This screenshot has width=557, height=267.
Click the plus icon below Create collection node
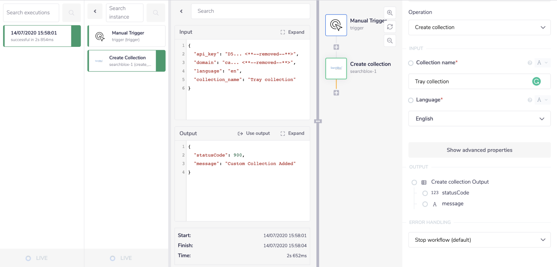[x=336, y=93]
